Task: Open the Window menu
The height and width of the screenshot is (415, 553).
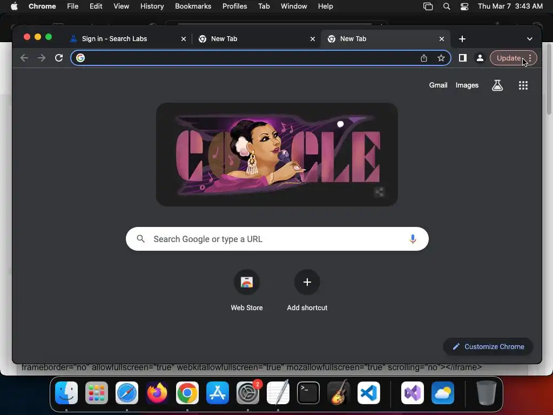Action: tap(294, 6)
